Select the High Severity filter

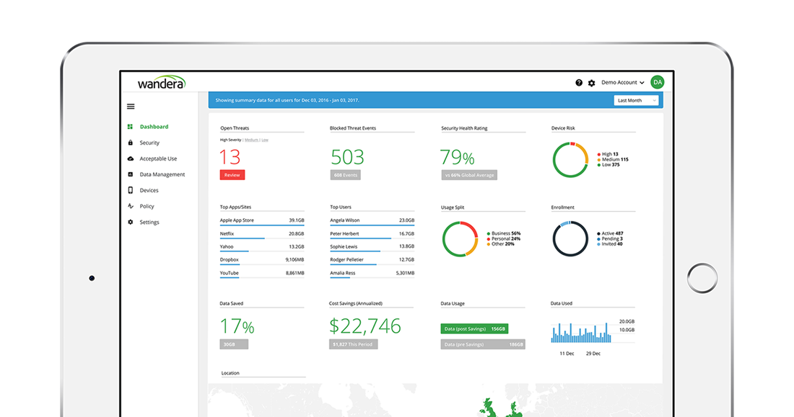230,140
